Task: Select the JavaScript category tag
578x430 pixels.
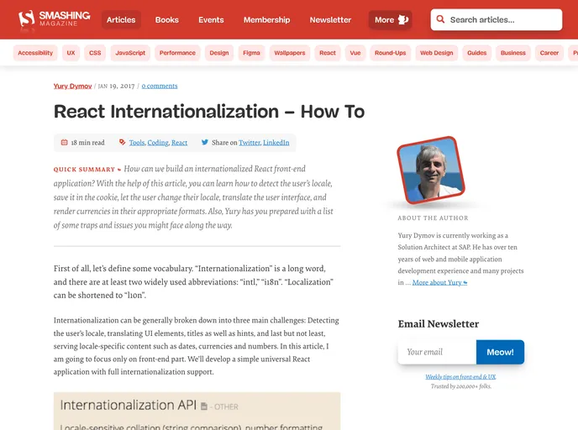Action: (130, 53)
